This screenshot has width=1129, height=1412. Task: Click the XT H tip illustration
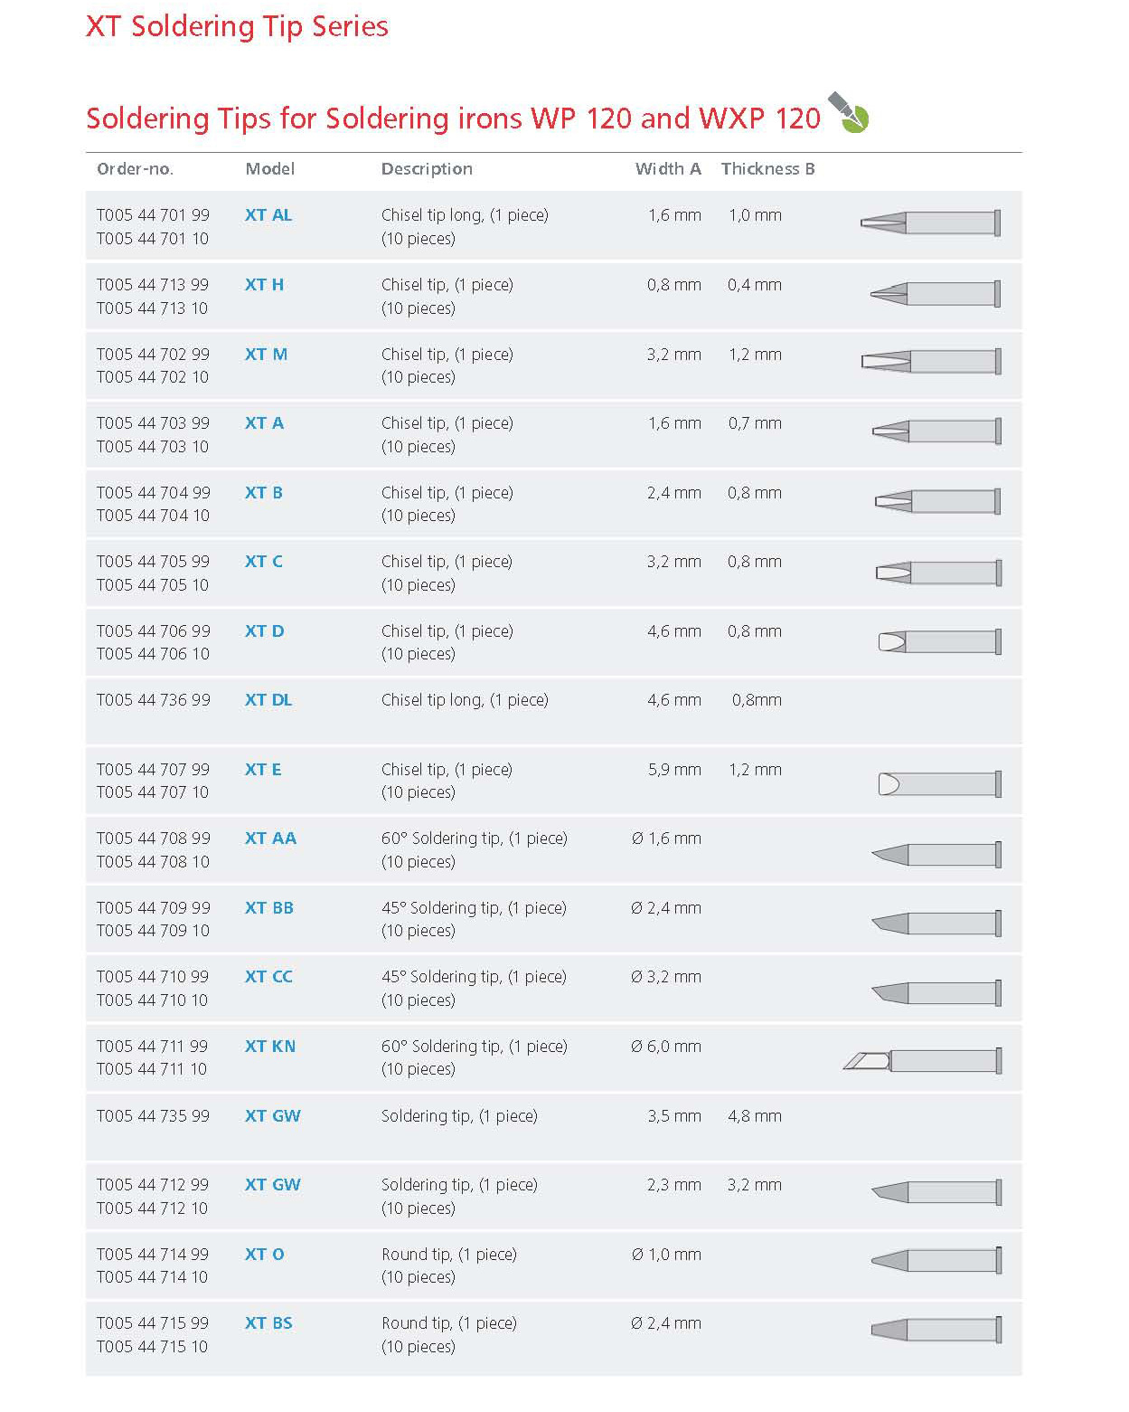(935, 293)
